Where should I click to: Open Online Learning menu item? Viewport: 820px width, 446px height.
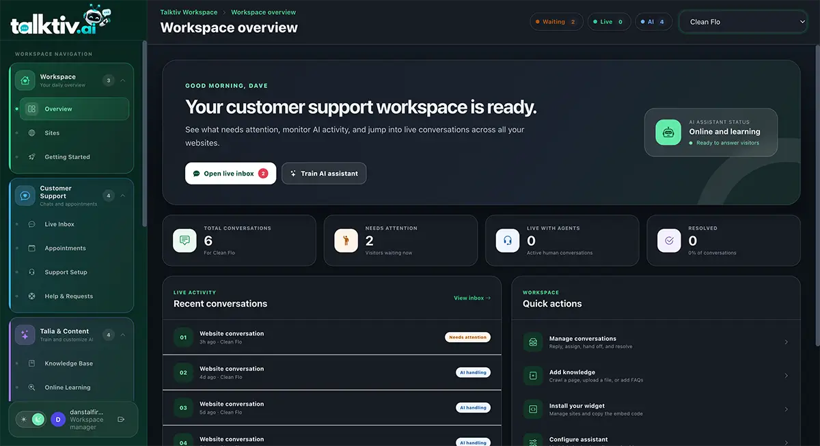[74, 387]
